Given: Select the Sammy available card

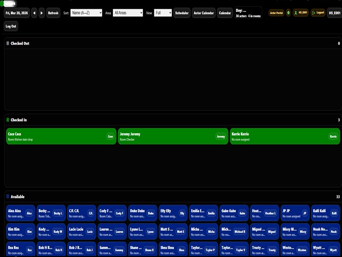Looking at the screenshot, I should tap(112, 249).
